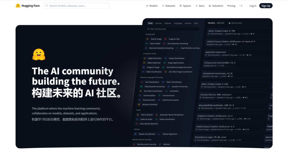Click the Filter Tasks by name field

173,29
